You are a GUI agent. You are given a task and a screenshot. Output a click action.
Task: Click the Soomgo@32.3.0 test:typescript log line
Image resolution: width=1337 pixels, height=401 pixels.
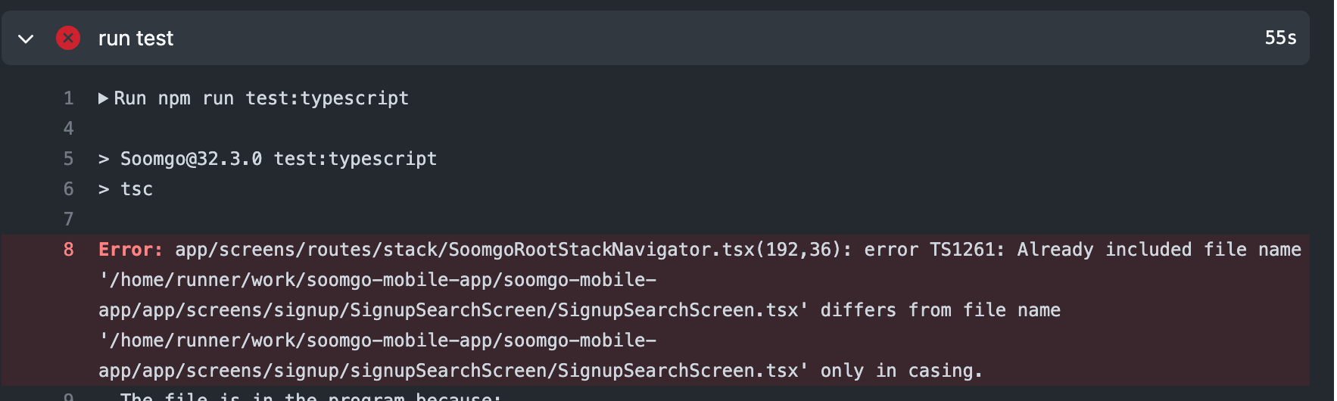click(x=279, y=159)
